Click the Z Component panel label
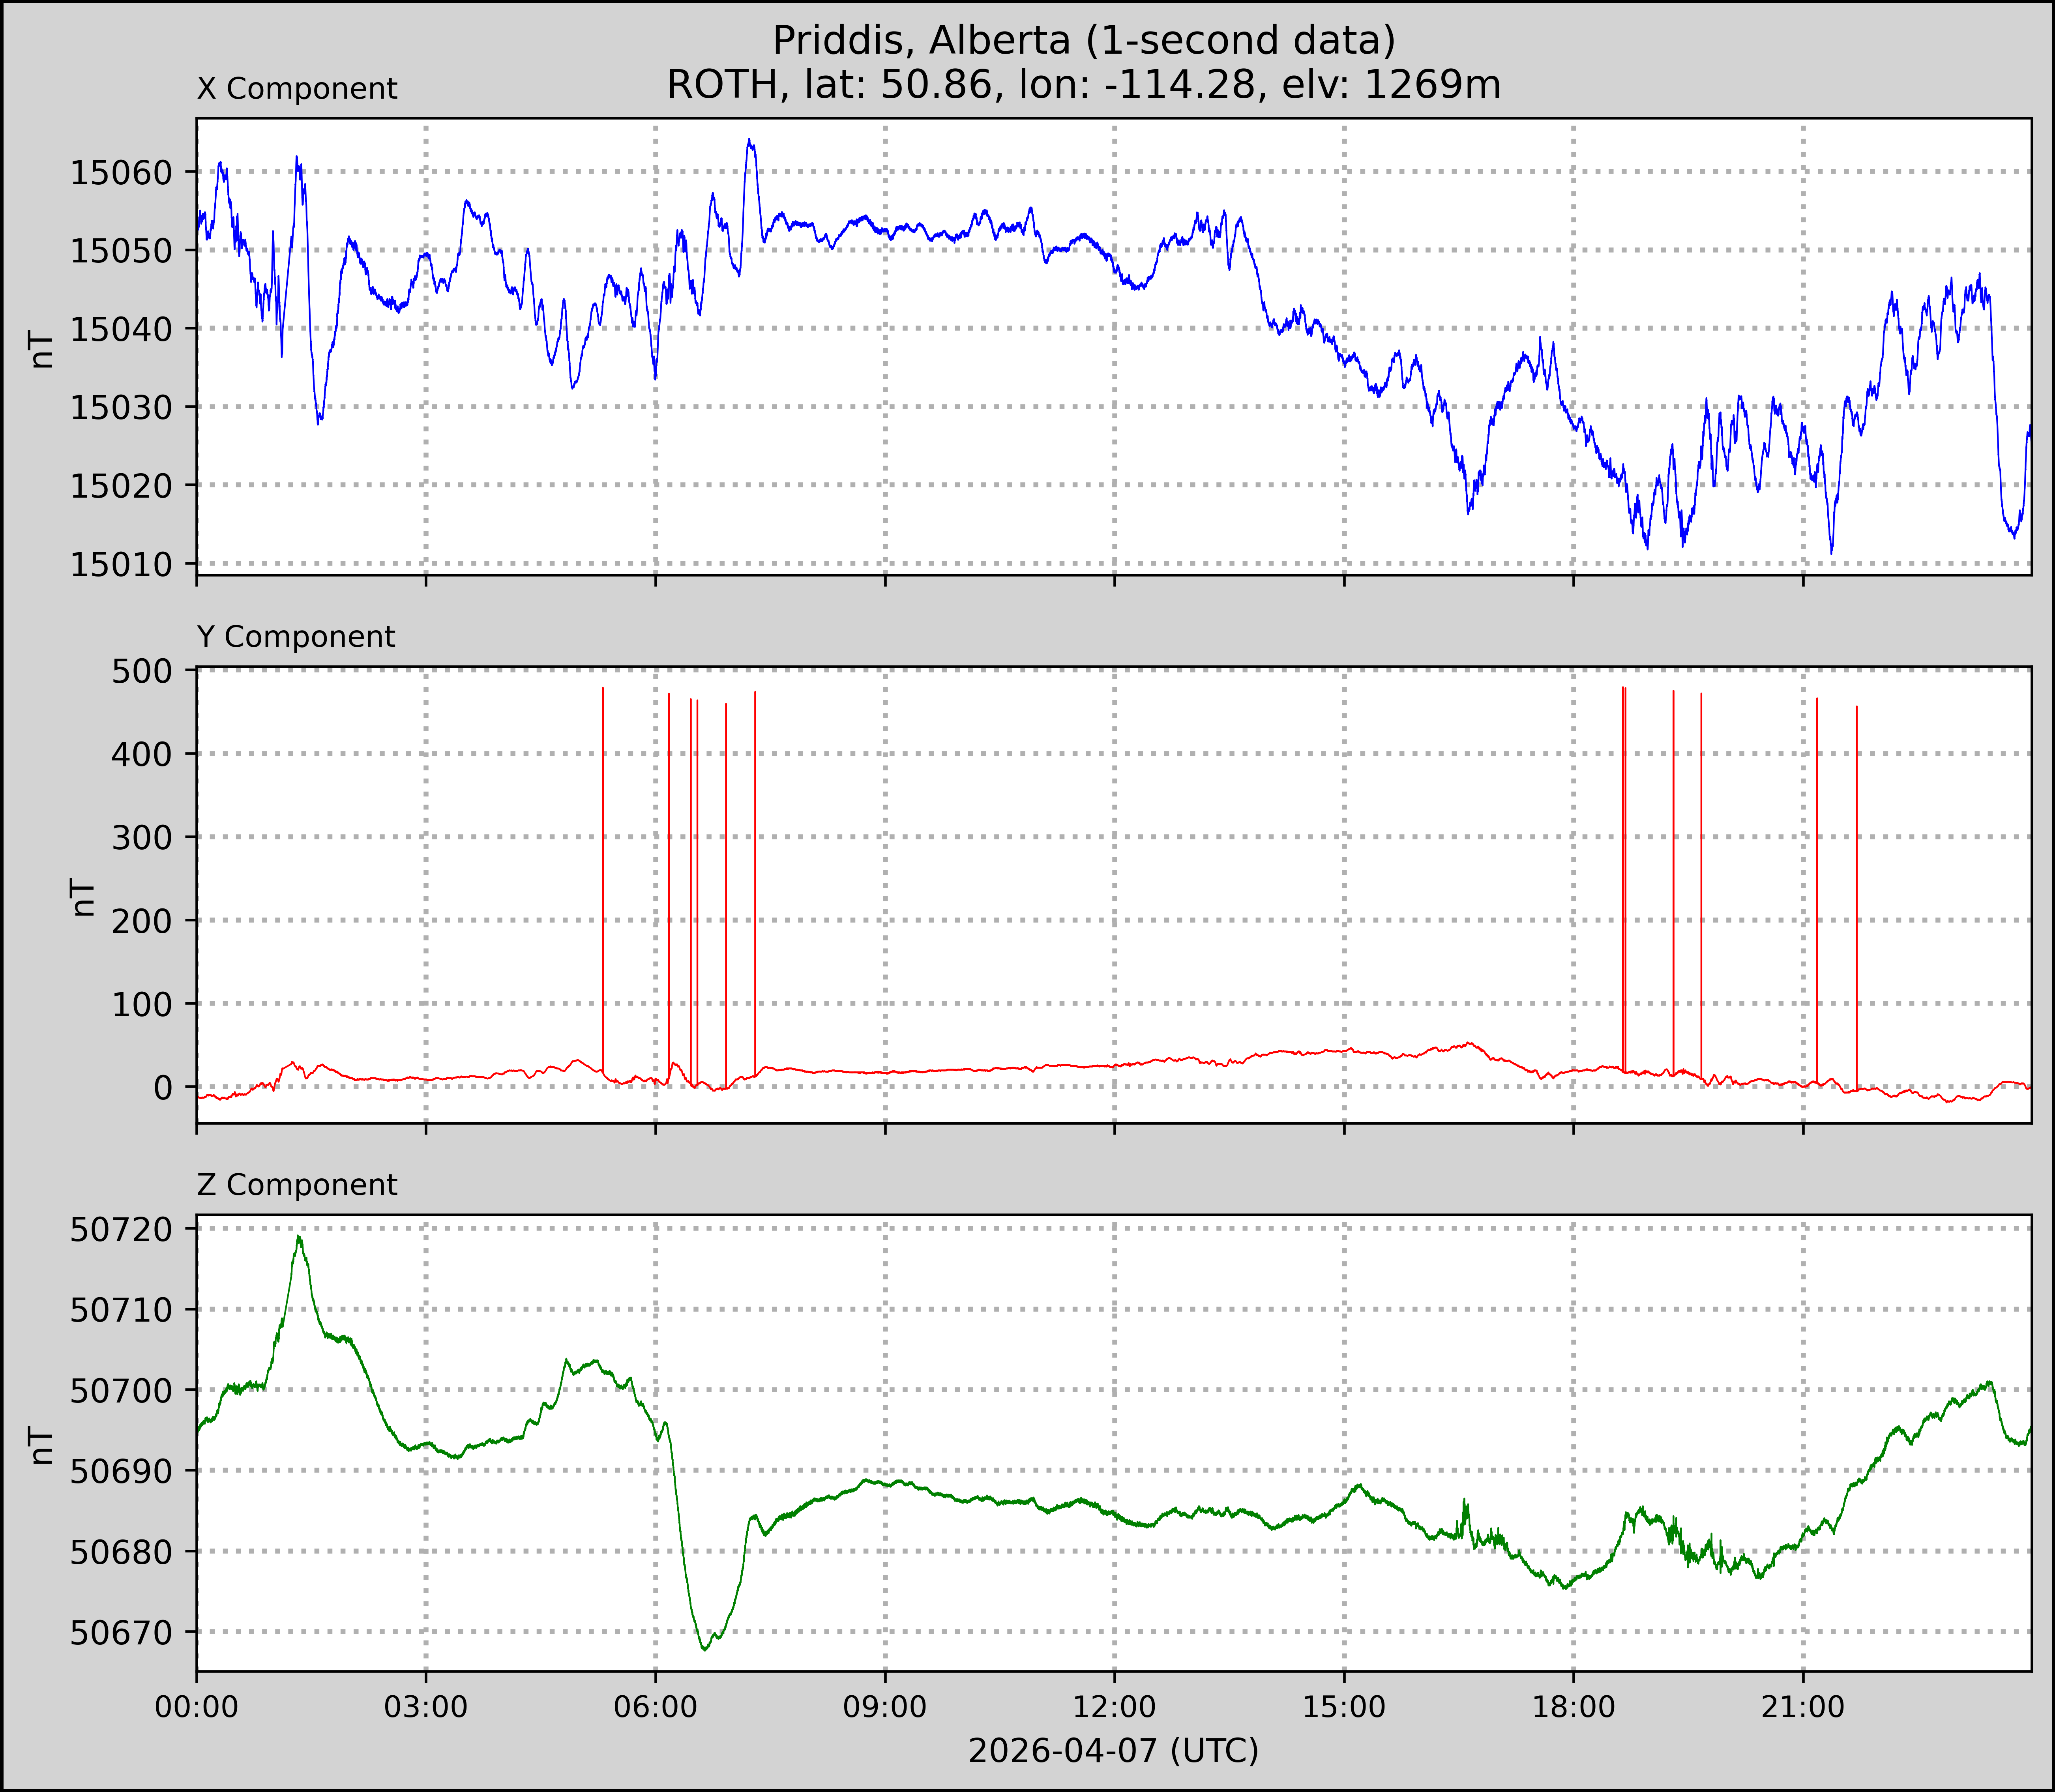2055x1792 pixels. (x=297, y=1185)
